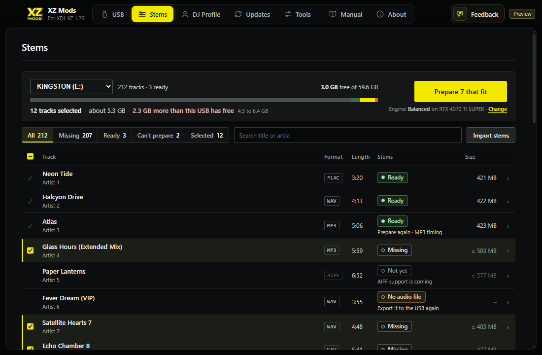Image resolution: width=542 pixels, height=355 pixels.
Task: Expand the Paper Lanterns row chevron
Action: (x=508, y=276)
